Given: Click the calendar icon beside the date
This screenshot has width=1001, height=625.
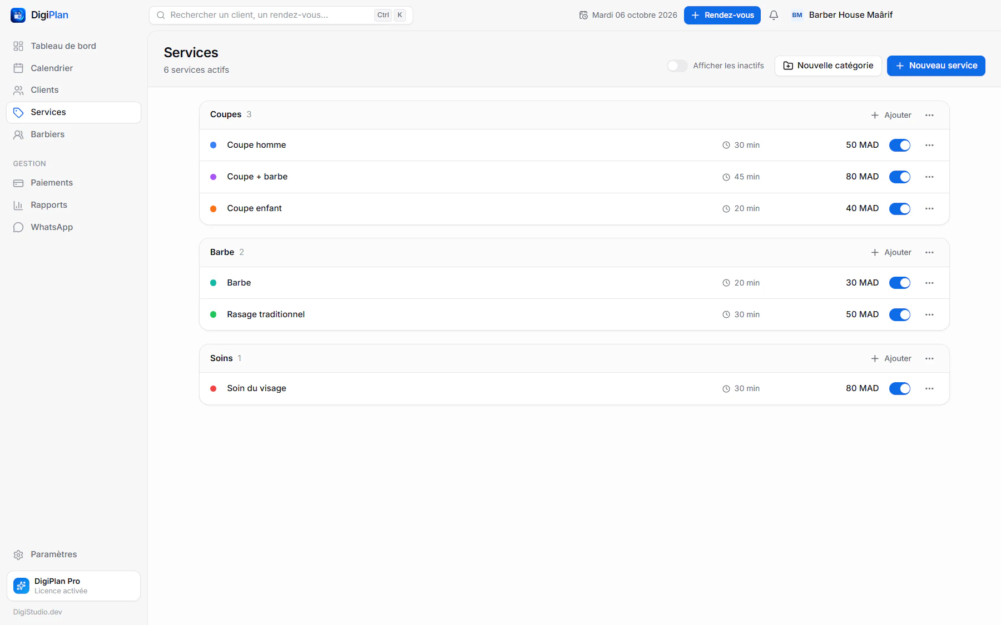Looking at the screenshot, I should [x=583, y=15].
